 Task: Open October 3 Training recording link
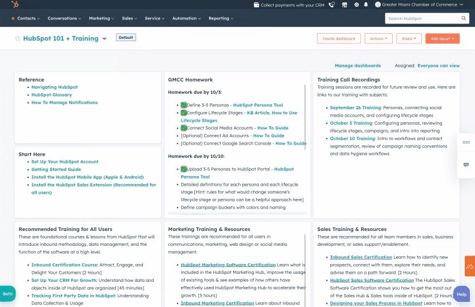click(x=352, y=123)
